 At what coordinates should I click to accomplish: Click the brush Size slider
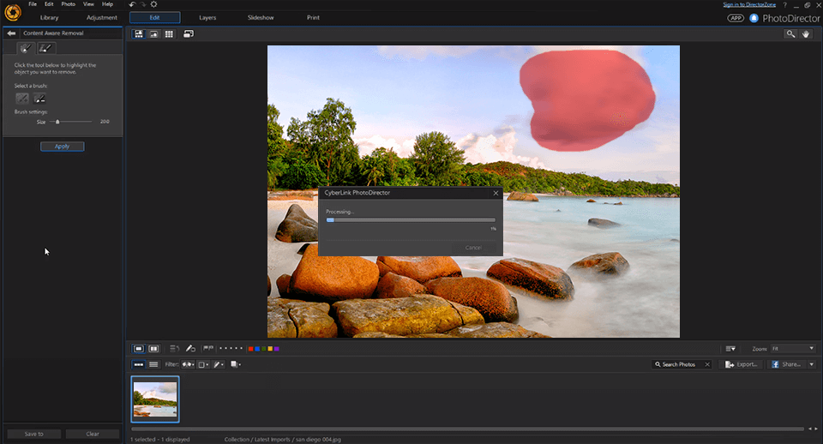coord(57,122)
